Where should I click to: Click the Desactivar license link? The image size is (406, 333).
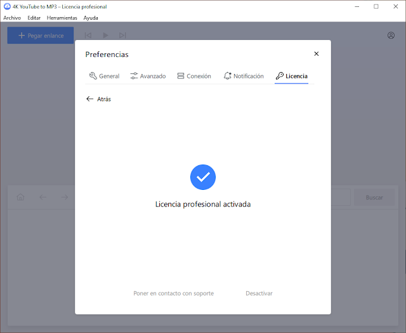259,293
